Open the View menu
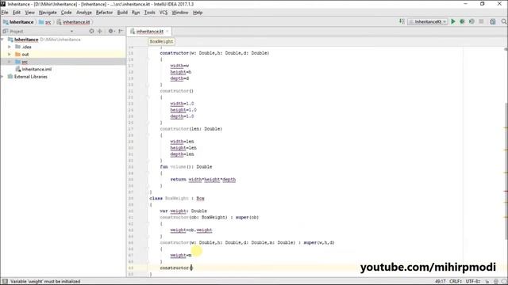This screenshot has height=285, width=508. pos(30,13)
